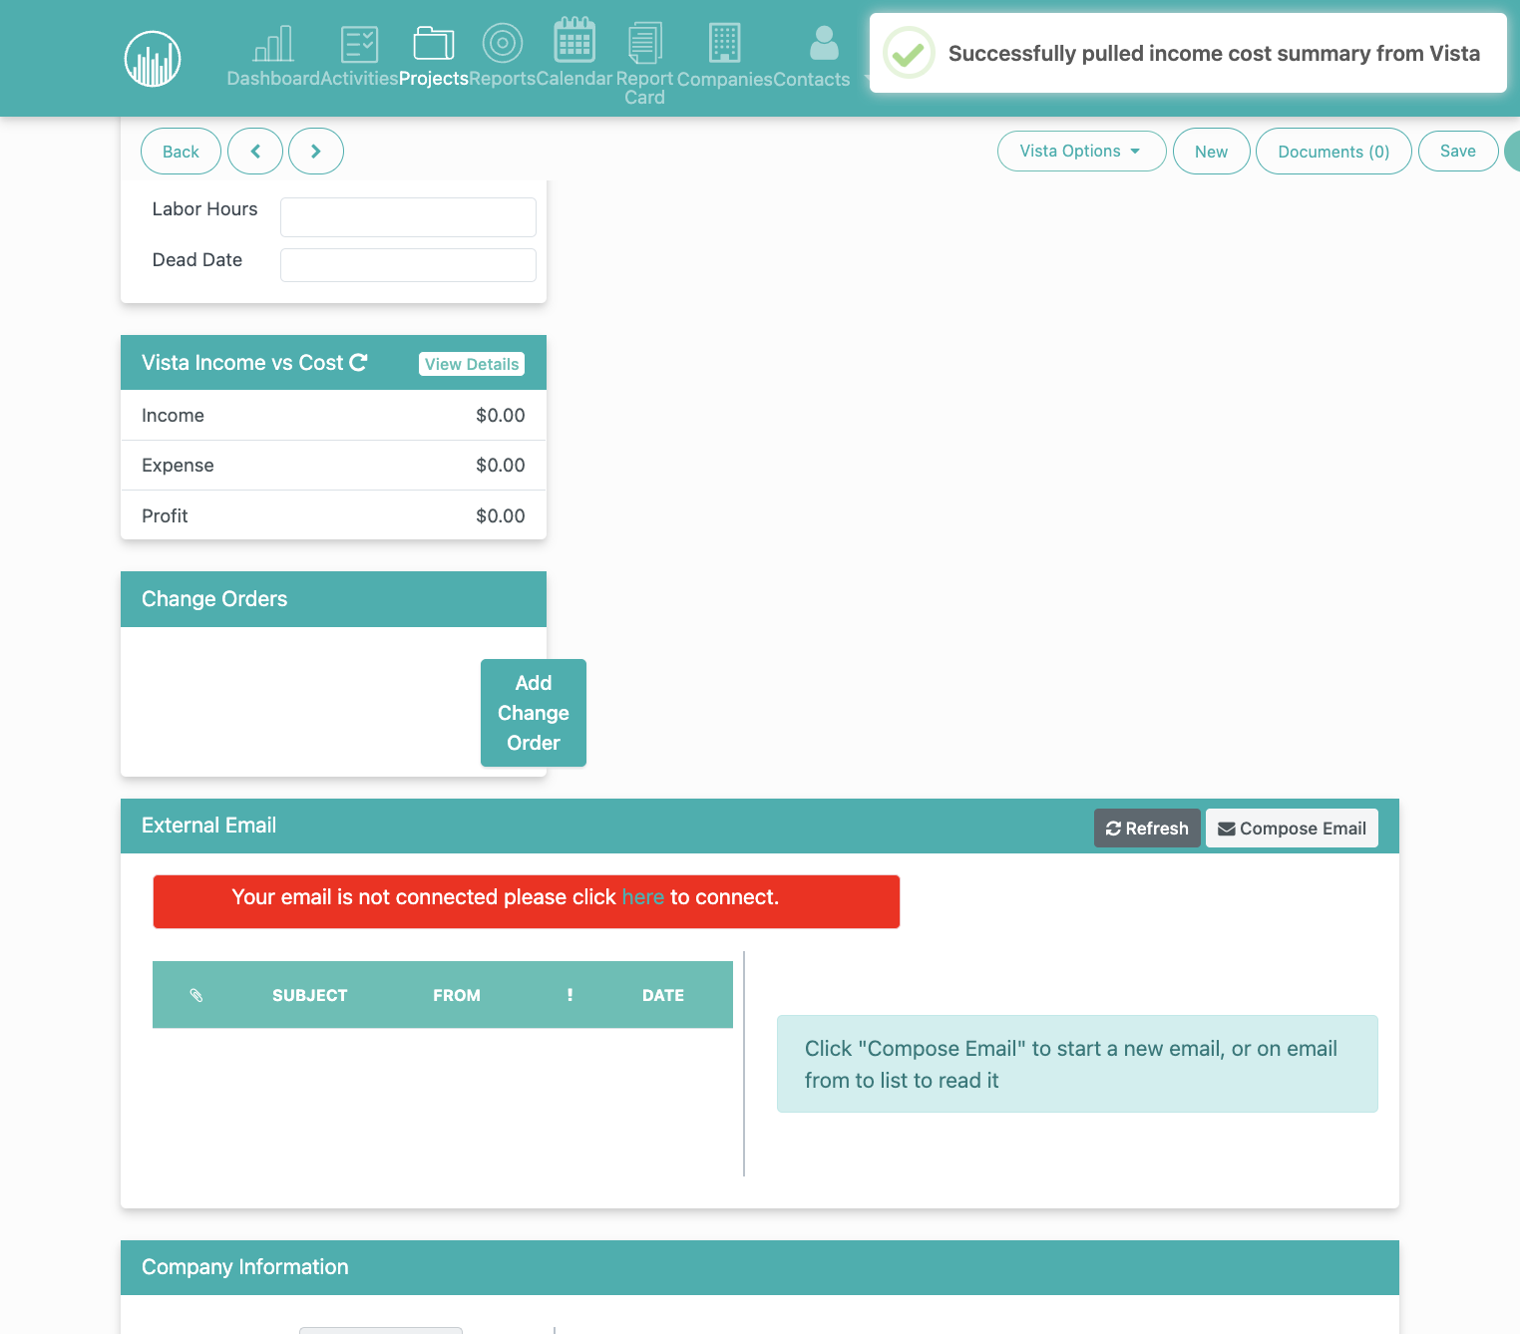Open the Calendar icon

point(574,40)
